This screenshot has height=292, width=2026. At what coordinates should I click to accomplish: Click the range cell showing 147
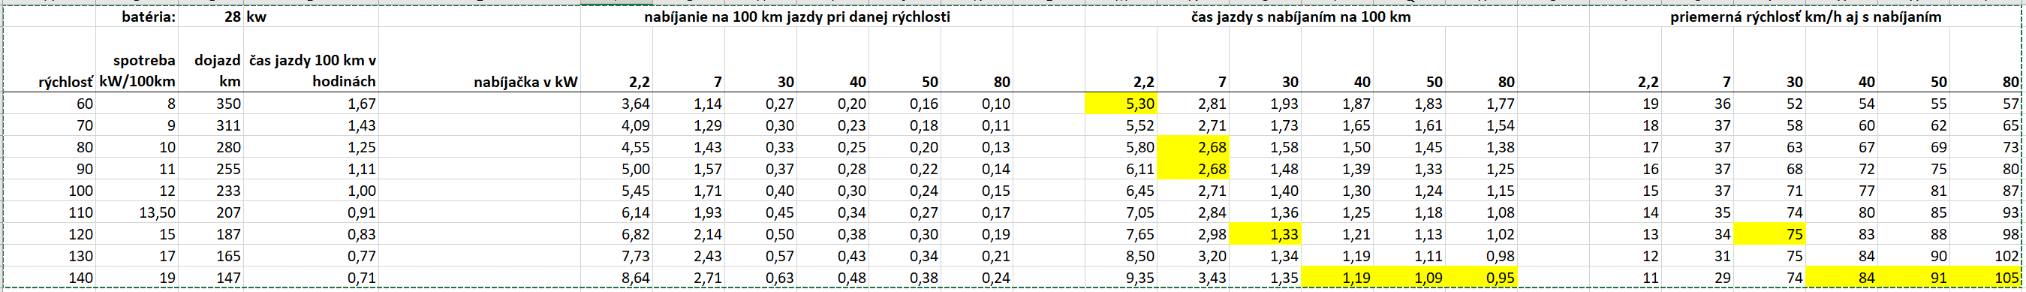pyautogui.click(x=211, y=277)
